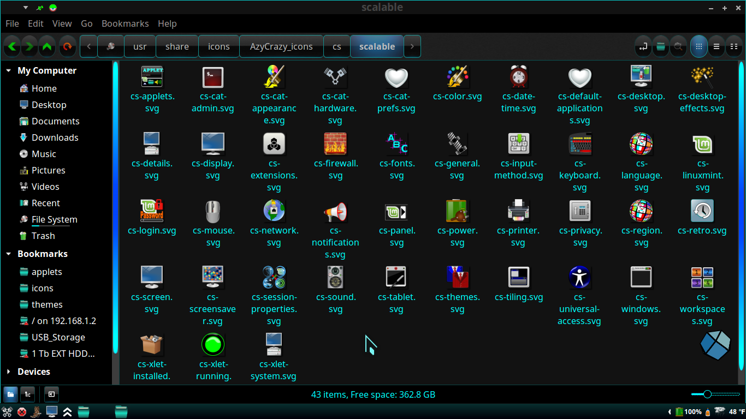Viewport: 746px width, 419px height.
Task: Open the search magnifier tool
Action: [678, 46]
